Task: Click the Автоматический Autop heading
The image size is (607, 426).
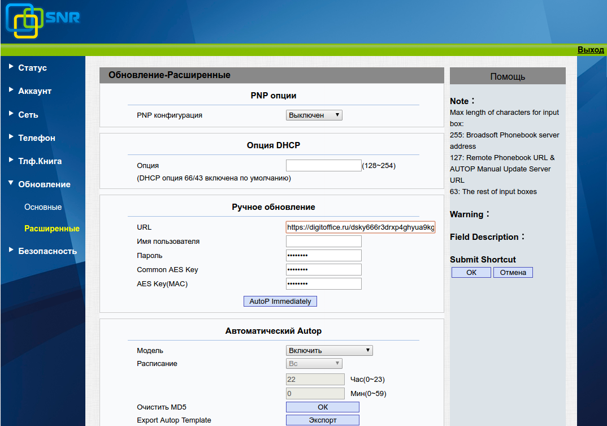Action: 274,331
